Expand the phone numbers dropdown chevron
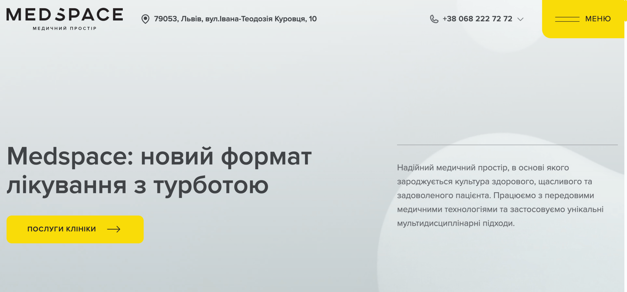 click(x=520, y=19)
